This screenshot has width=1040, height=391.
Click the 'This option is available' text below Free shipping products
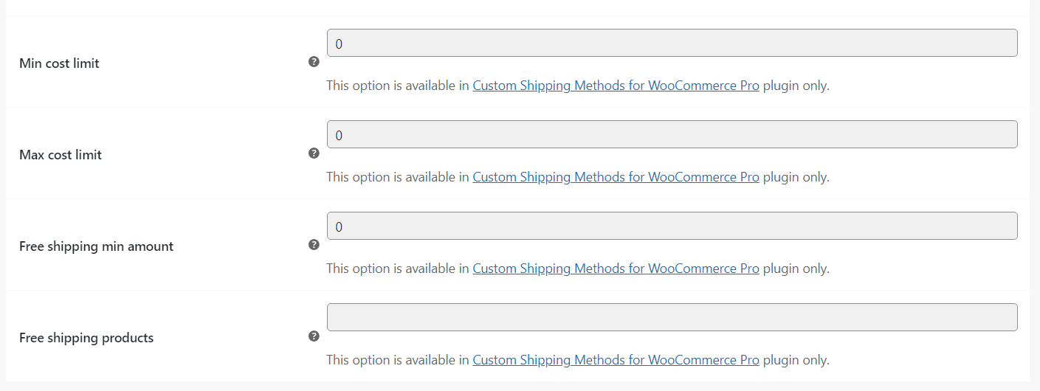coord(390,360)
